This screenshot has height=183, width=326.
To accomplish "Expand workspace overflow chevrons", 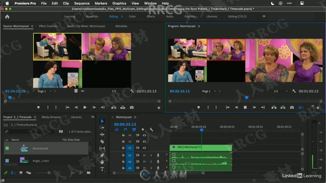I will click(x=264, y=16).
